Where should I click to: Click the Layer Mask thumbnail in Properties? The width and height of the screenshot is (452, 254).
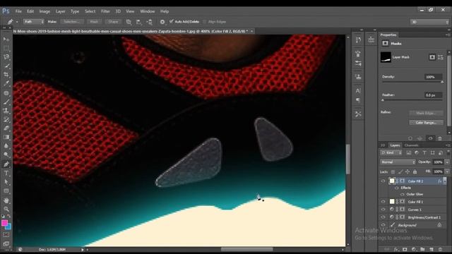(386, 57)
